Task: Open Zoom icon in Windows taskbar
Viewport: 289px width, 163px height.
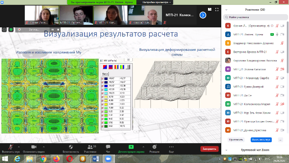Action: pyautogui.click(x=108, y=159)
